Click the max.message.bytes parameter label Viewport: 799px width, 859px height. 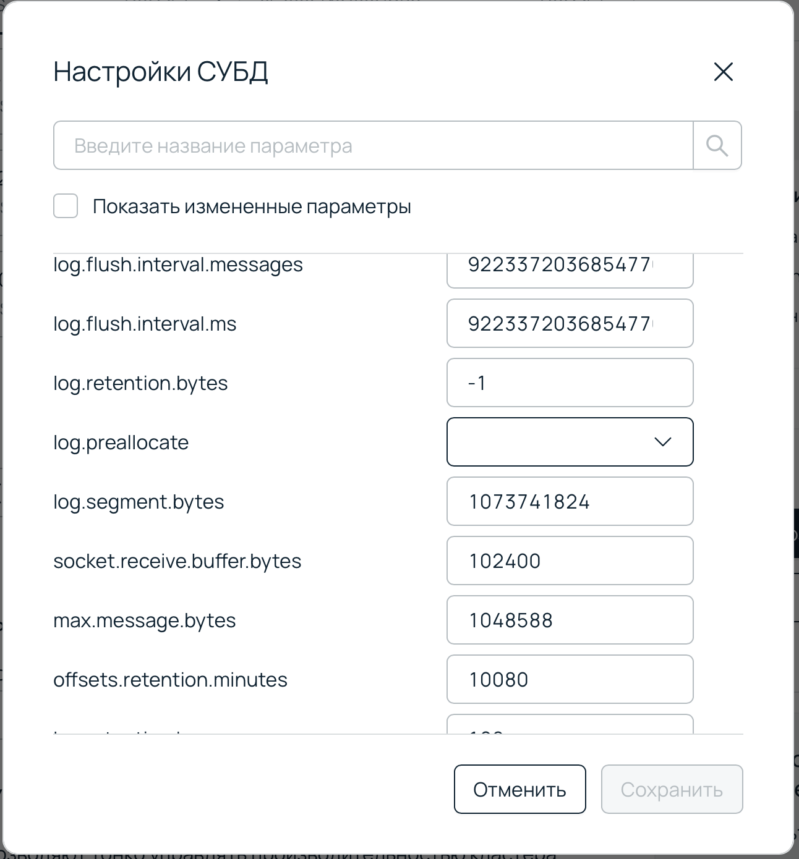click(x=144, y=620)
